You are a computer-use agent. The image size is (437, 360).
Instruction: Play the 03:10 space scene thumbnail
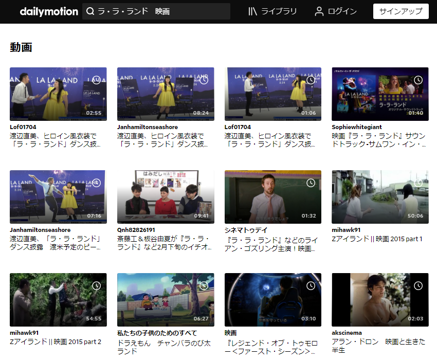273,300
